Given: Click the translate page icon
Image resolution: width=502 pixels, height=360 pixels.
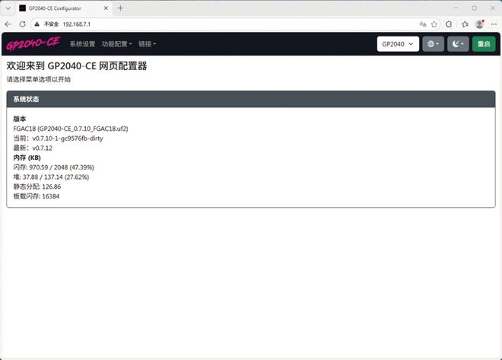Looking at the screenshot, I should [421, 24].
